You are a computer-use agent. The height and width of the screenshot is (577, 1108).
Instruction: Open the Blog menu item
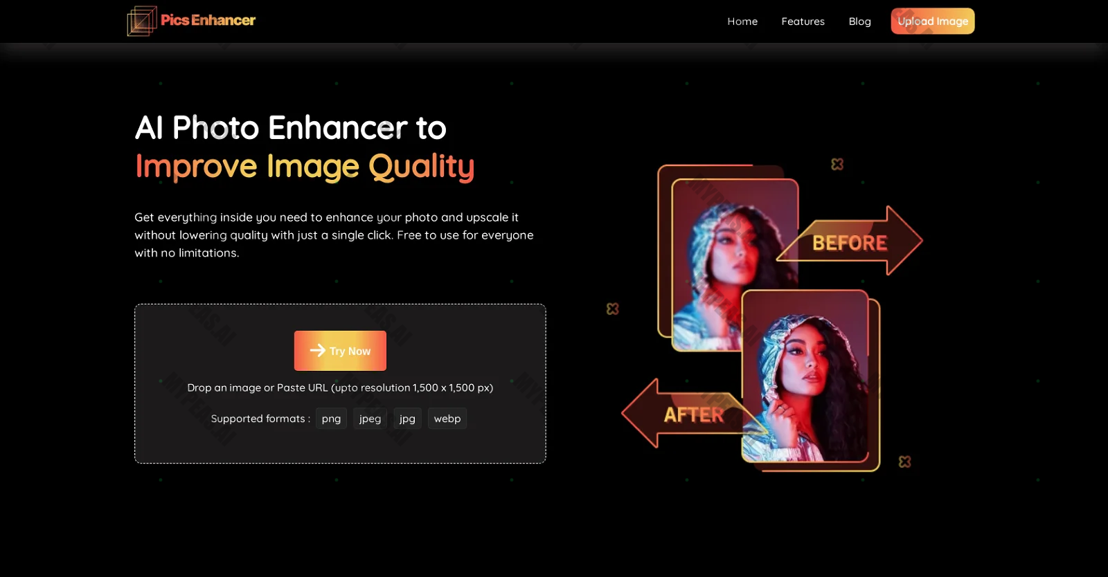tap(859, 21)
